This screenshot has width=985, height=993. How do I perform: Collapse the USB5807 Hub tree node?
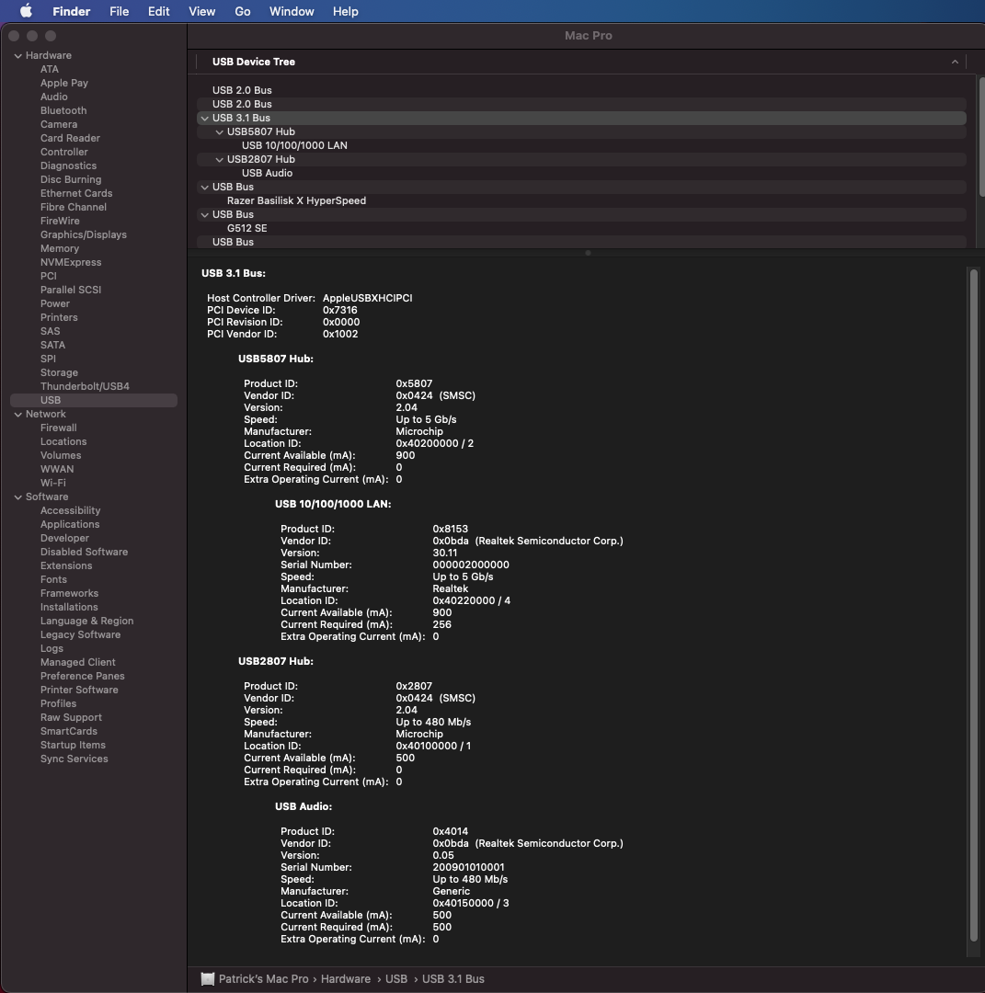(219, 132)
